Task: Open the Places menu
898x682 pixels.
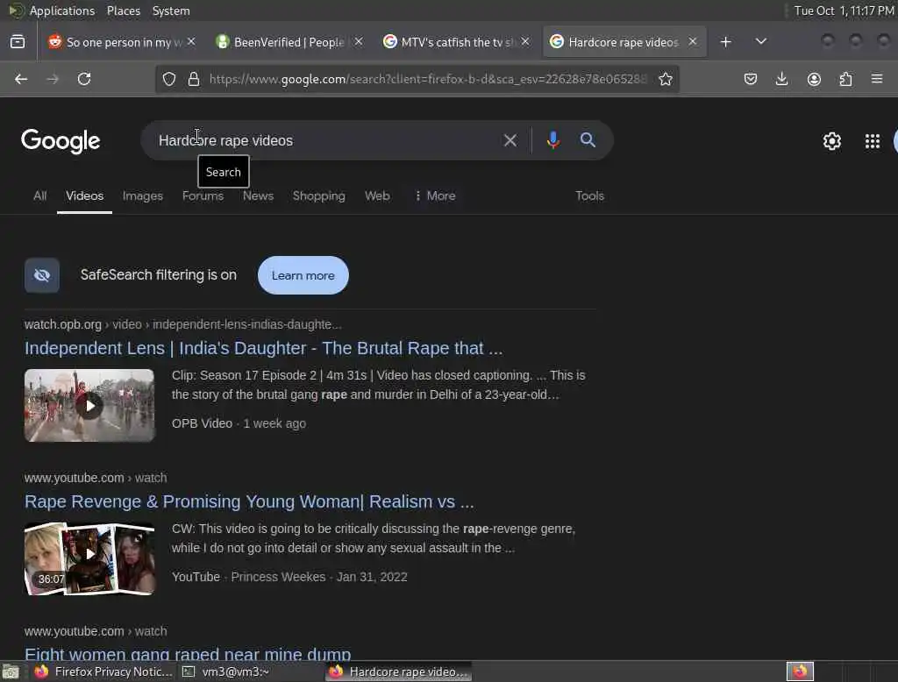Action: coord(123,11)
